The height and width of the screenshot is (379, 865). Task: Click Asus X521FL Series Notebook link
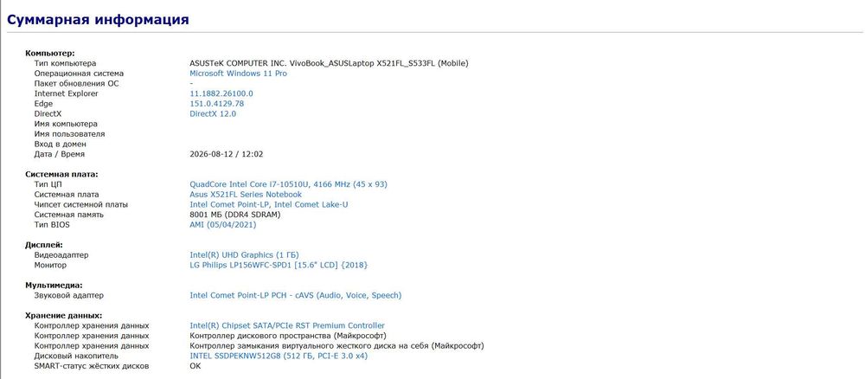[x=246, y=194]
